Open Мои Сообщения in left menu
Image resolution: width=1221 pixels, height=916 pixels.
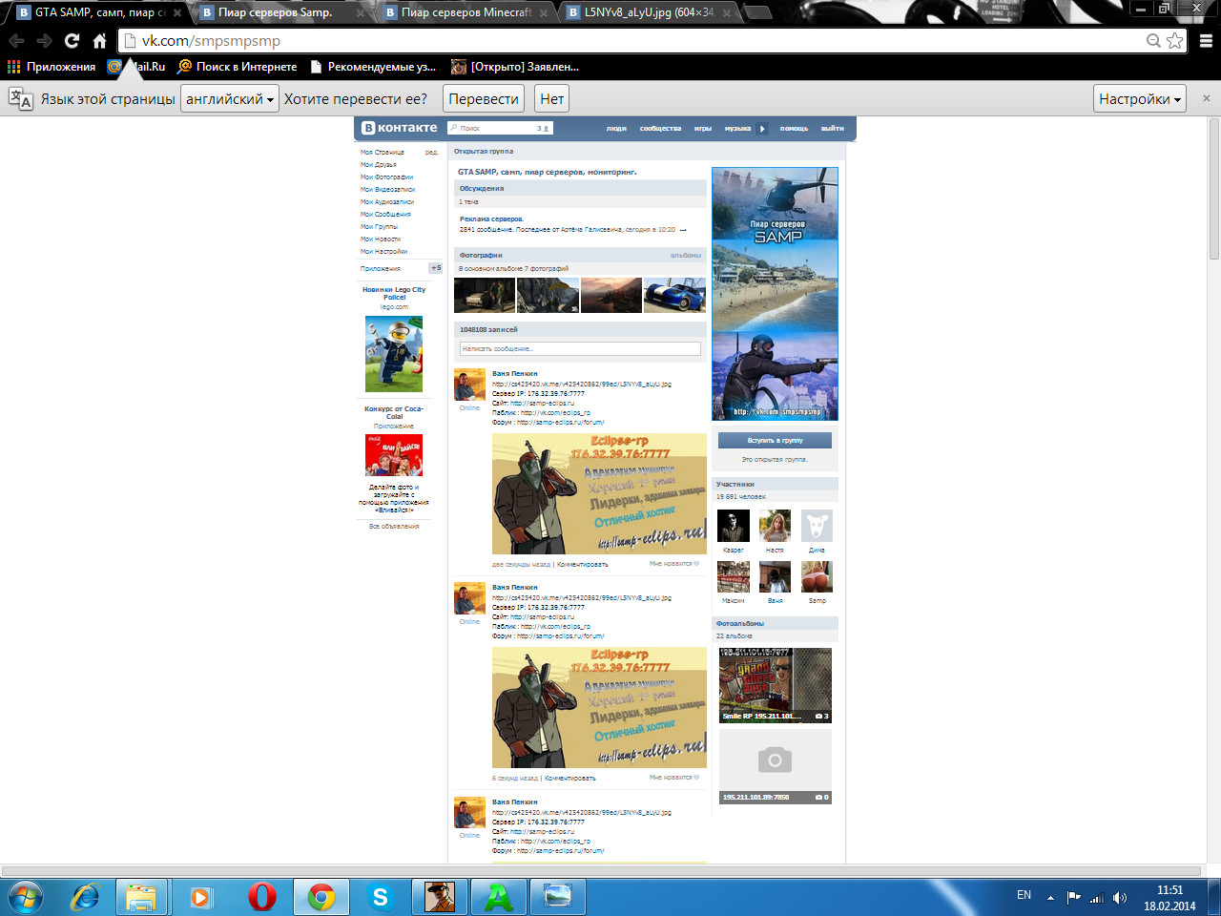pyautogui.click(x=385, y=215)
